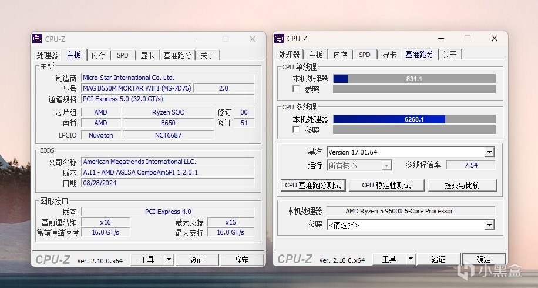Start CPU 基准跑分测试 button
Screen dimensions: 538x288
coord(313,185)
